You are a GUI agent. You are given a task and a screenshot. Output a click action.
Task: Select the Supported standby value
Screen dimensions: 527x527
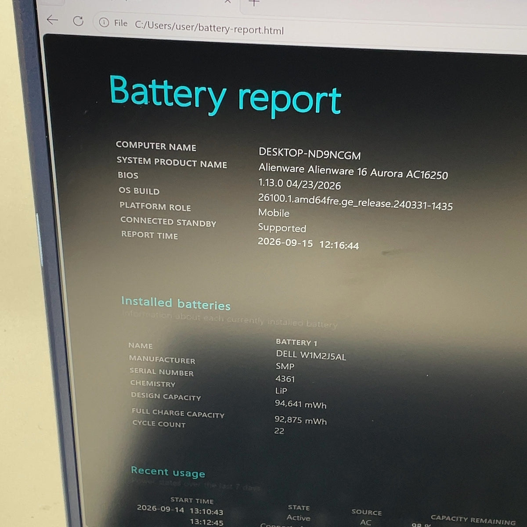pos(282,228)
